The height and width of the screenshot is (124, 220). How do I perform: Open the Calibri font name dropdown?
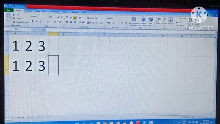click(48, 17)
